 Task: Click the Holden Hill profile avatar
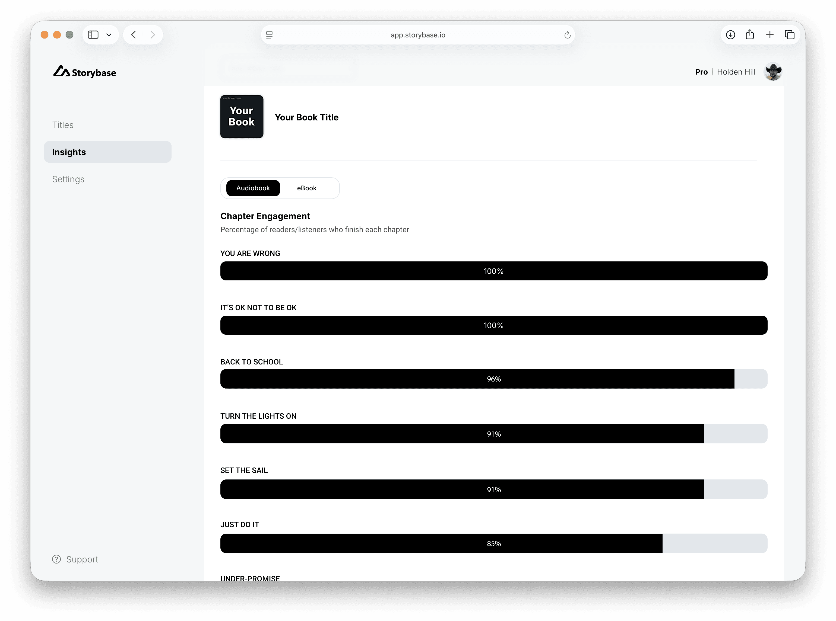coord(773,71)
